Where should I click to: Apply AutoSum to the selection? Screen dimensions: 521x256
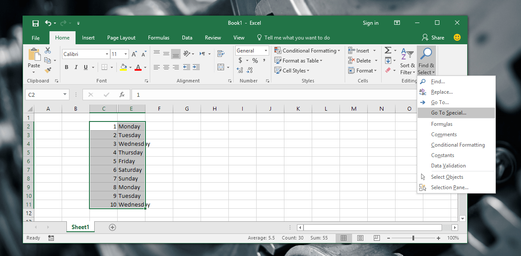click(388, 50)
